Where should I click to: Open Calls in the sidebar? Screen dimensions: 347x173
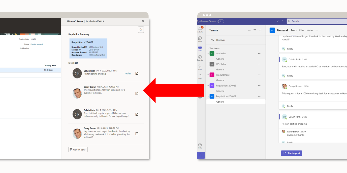click(200, 67)
